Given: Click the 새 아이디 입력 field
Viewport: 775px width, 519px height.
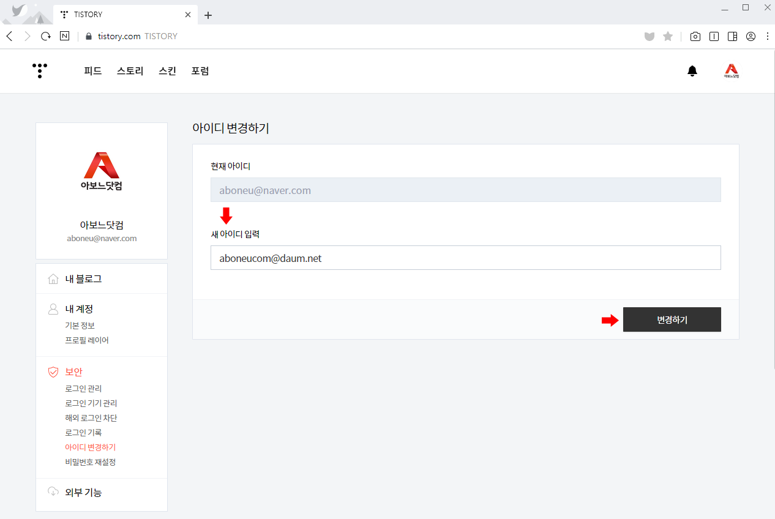Looking at the screenshot, I should 465,258.
